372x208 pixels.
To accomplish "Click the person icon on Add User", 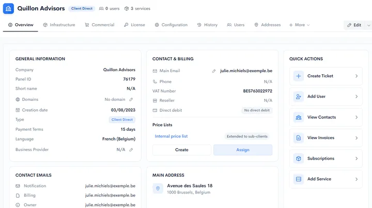I will coord(299,96).
